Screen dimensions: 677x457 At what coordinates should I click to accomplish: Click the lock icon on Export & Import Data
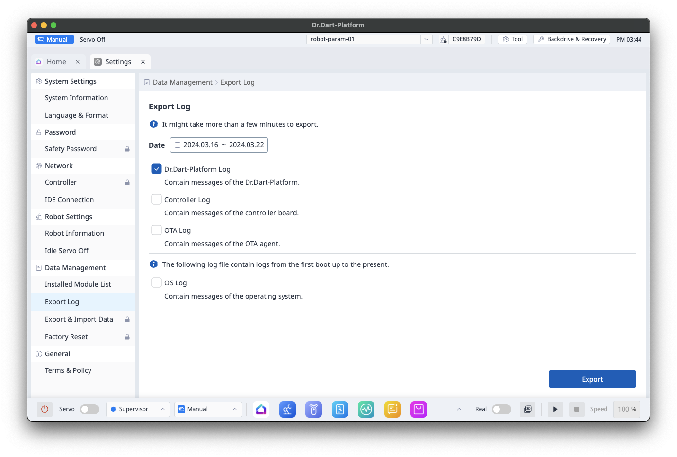pos(127,319)
